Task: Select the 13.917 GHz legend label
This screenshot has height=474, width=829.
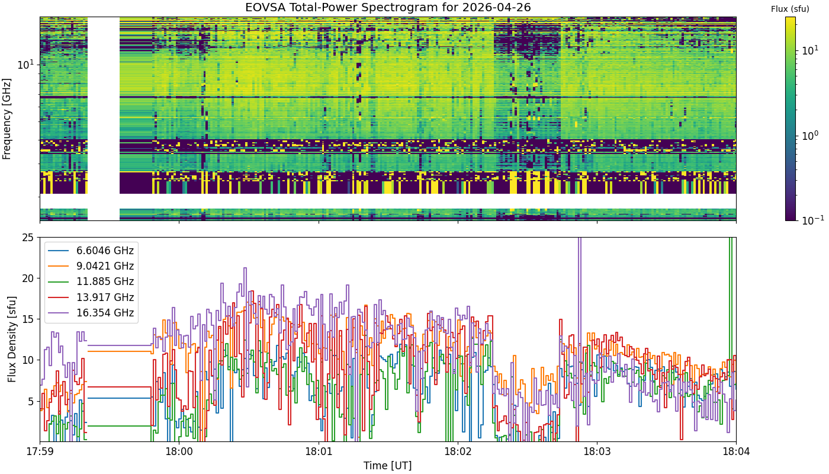Action: 105,297
